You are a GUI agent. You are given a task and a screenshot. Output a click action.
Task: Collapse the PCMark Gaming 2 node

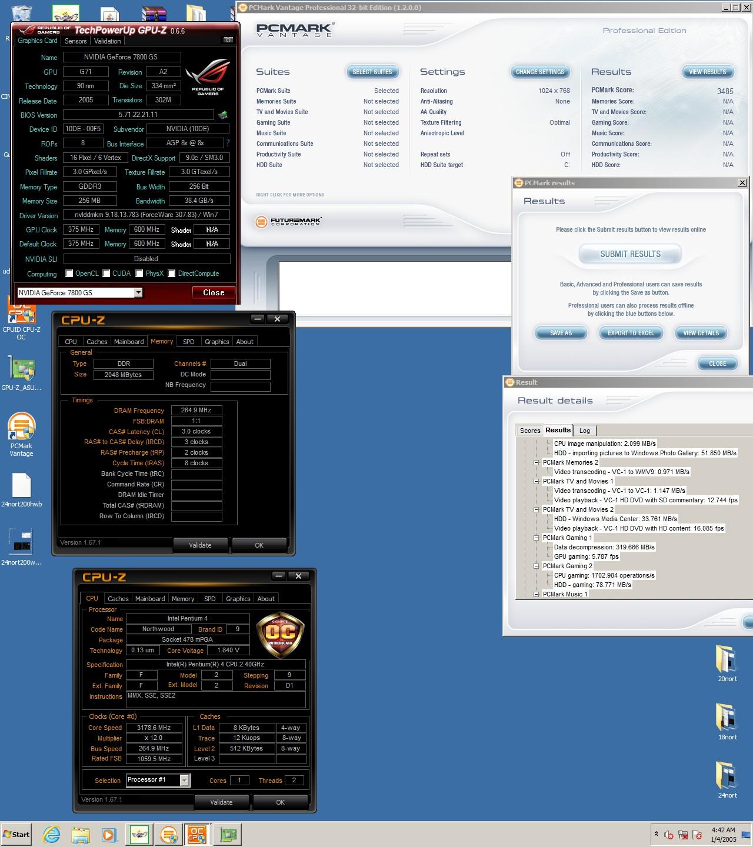[x=536, y=566]
